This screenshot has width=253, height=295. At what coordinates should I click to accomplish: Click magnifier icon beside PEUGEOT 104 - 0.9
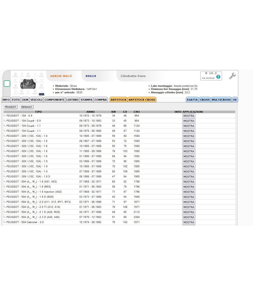click(5, 116)
